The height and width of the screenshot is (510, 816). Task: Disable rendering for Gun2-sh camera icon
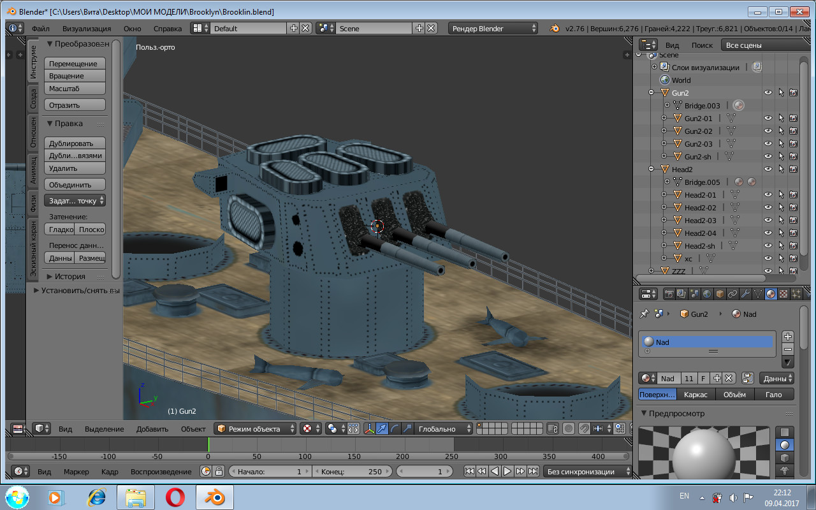793,156
